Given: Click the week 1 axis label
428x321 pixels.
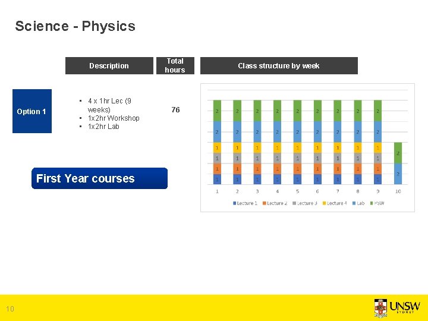Looking at the screenshot, I should [x=217, y=191].
